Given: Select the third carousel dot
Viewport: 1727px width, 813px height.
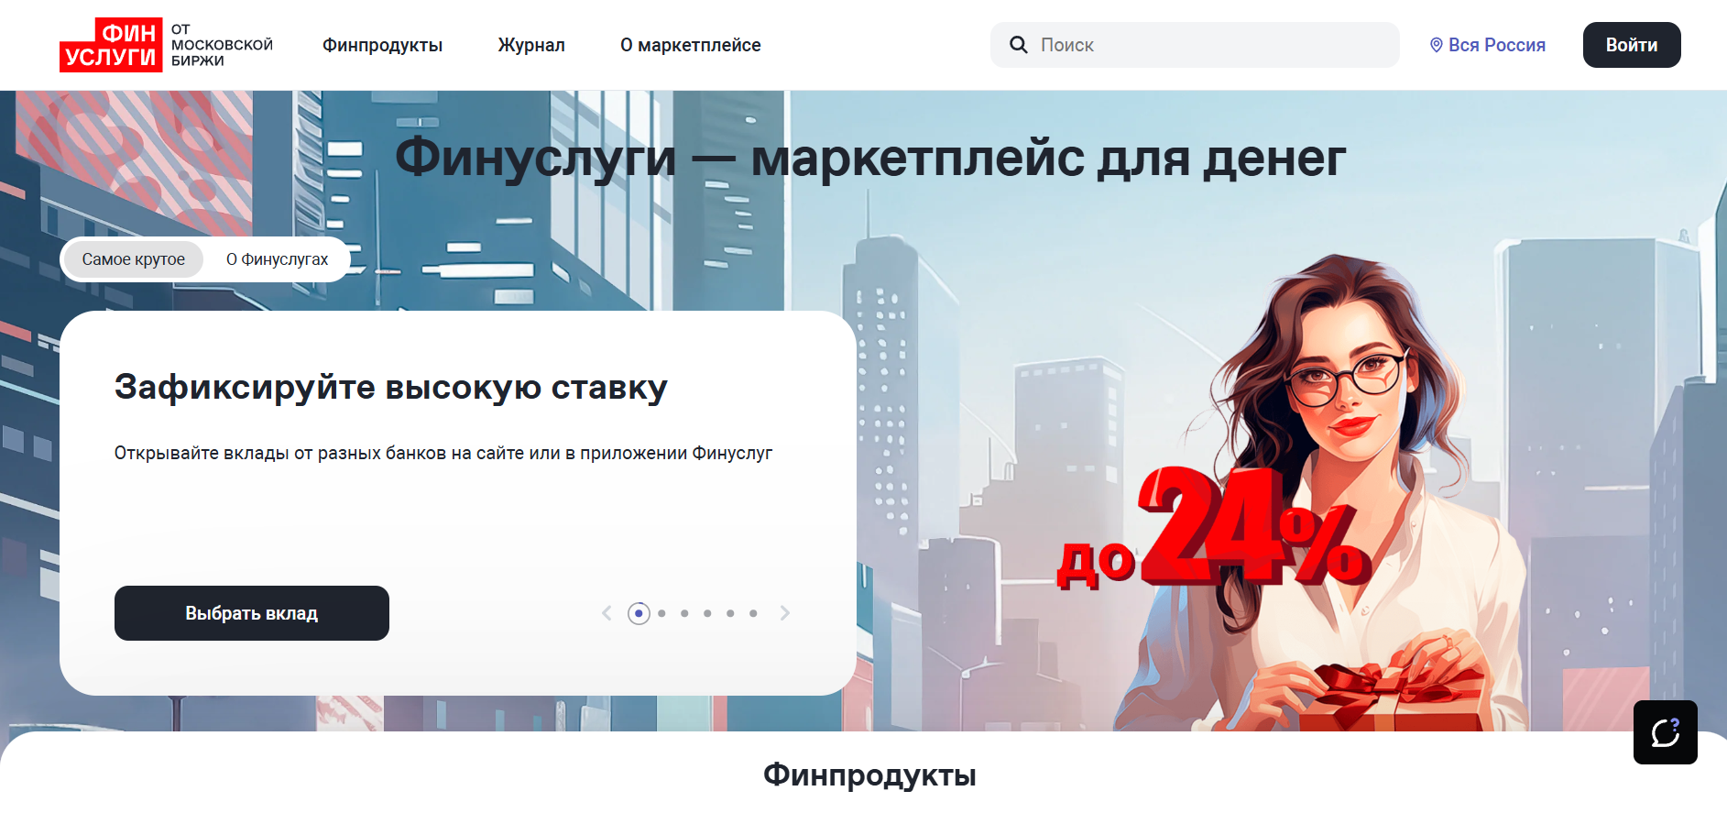Looking at the screenshot, I should point(684,613).
